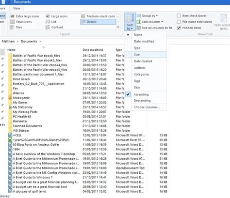Screen dimensions: 230x198
Task: Choose Content layout
Action: (x=54, y=27)
